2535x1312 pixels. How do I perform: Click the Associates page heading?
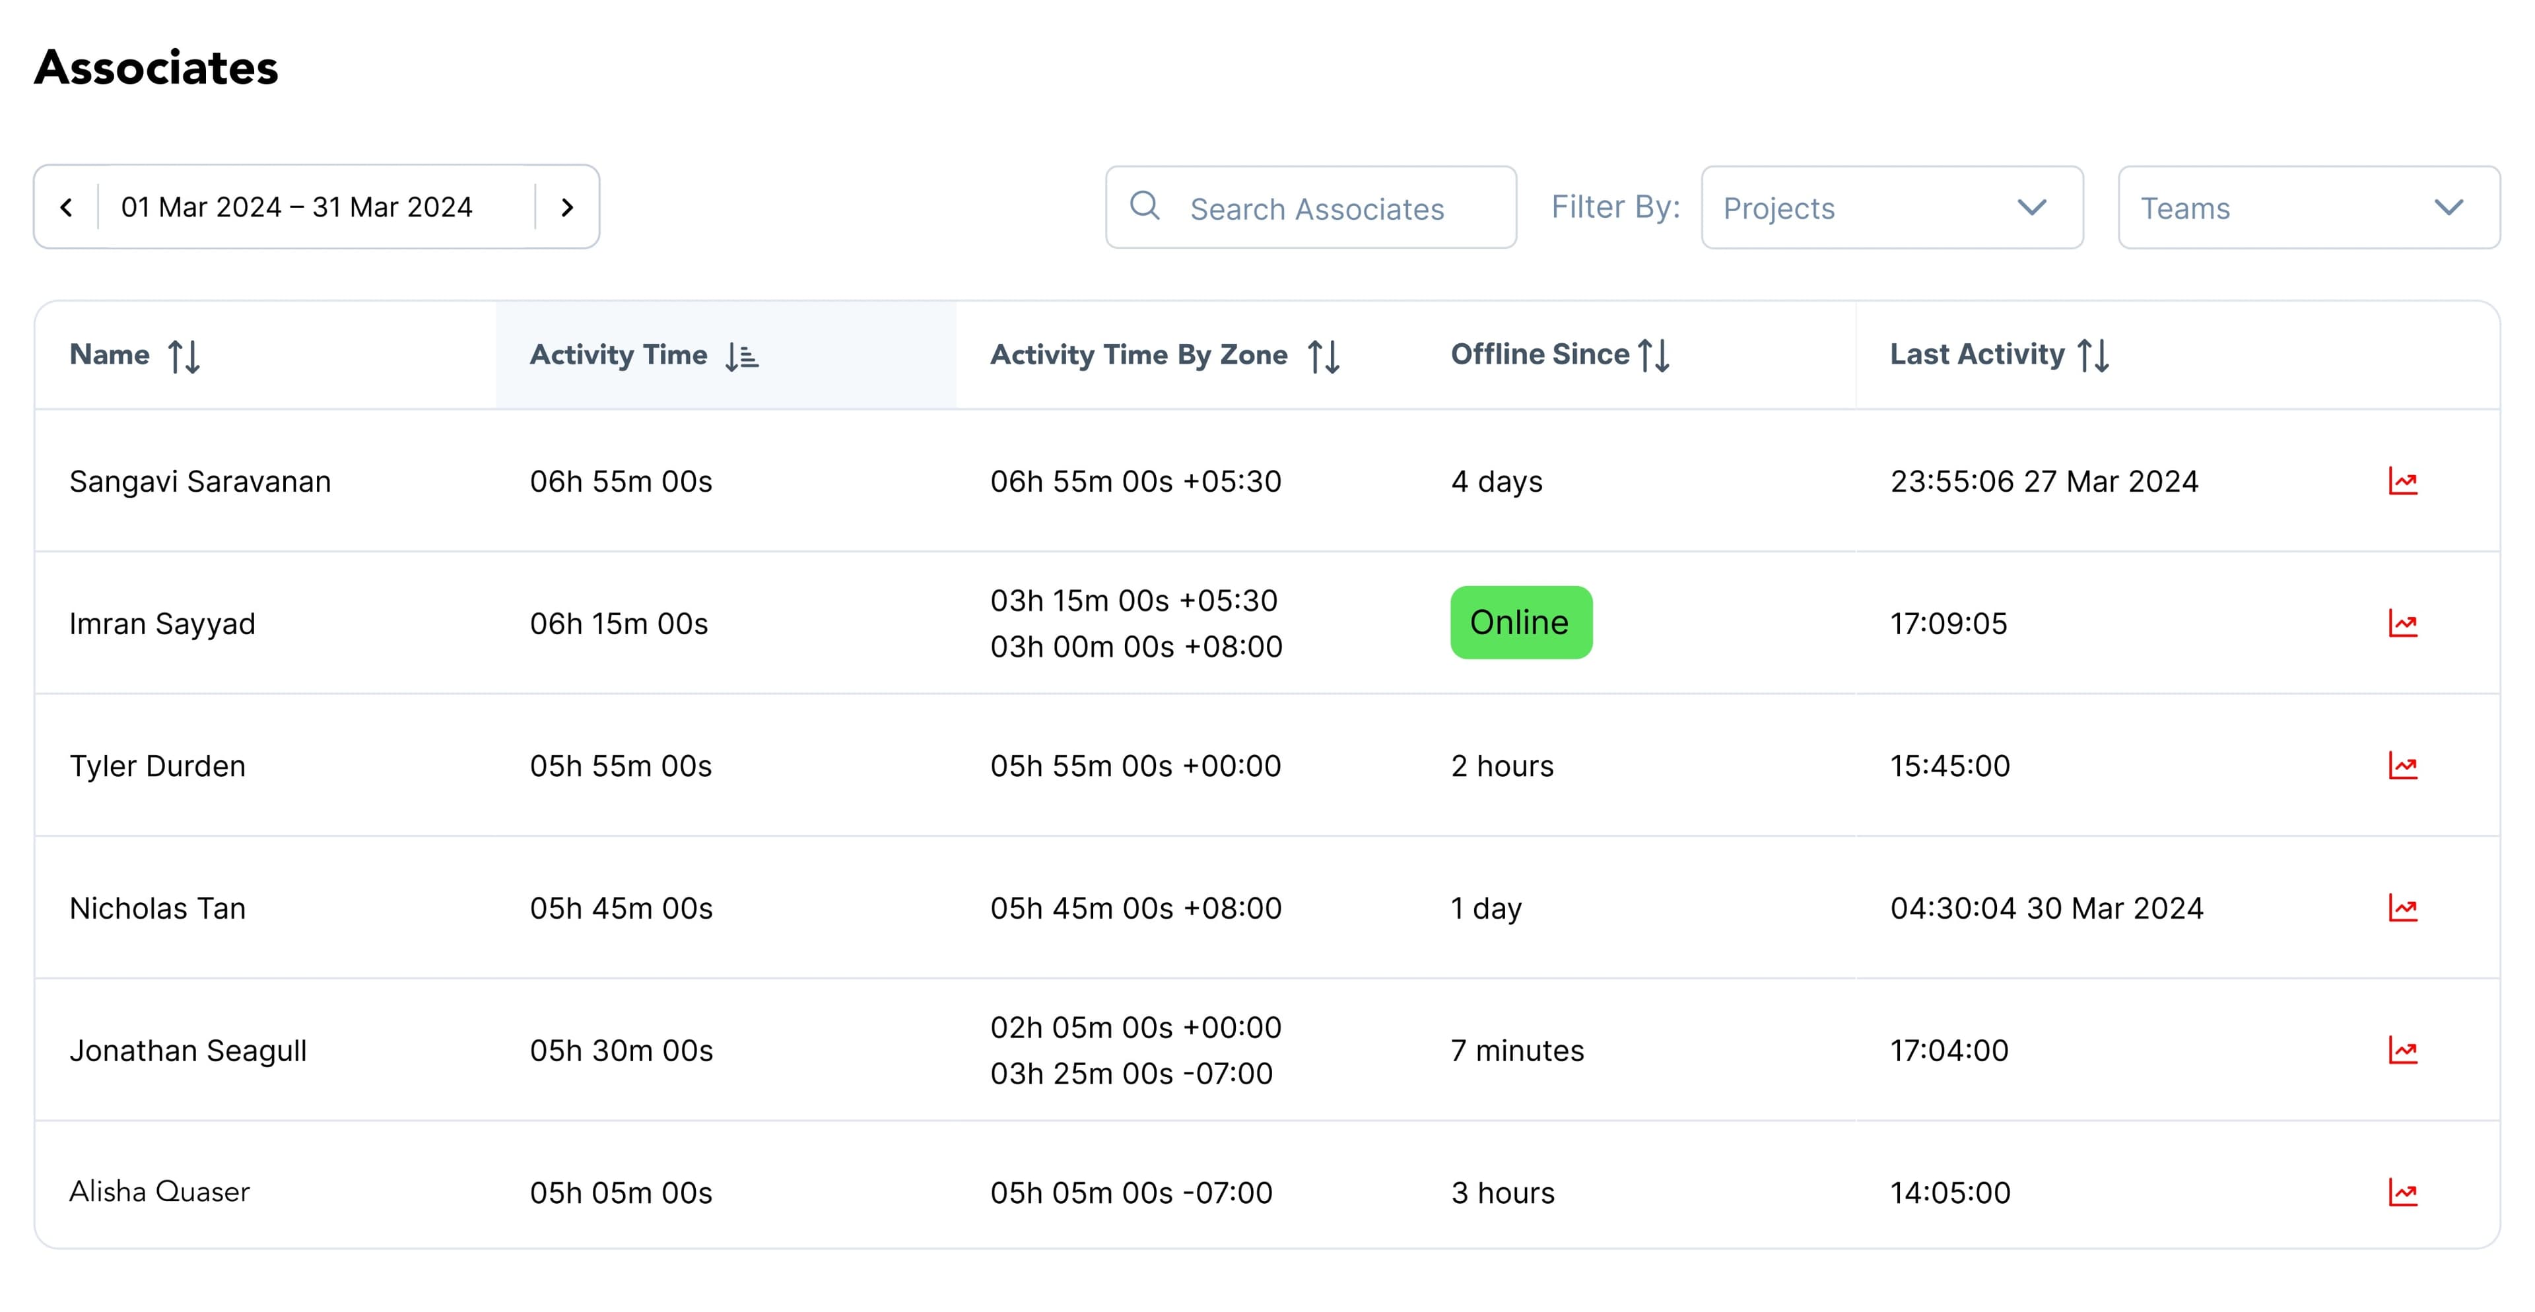[x=156, y=68]
